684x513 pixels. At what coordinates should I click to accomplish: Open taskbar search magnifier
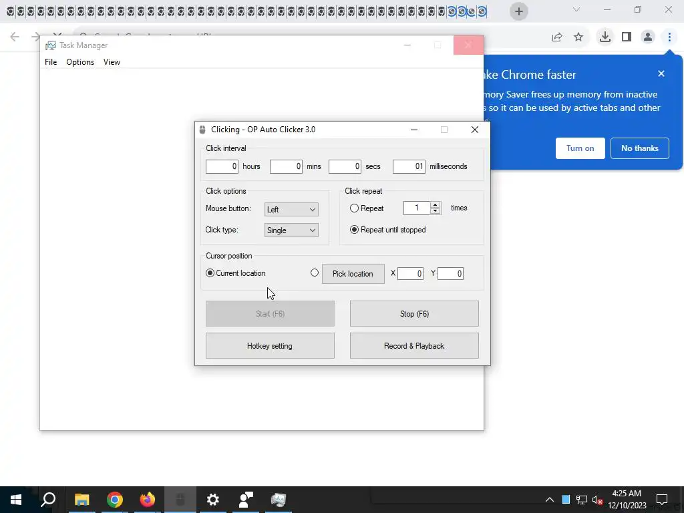pyautogui.click(x=48, y=500)
